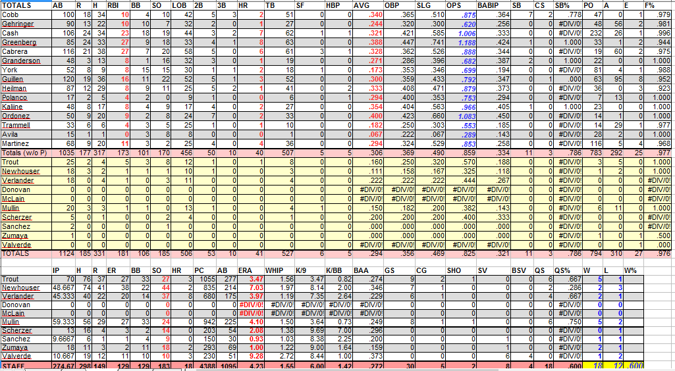Click the 1035 at-bats subtotal cell
Viewport: 675px width, 371px height.
[63, 153]
